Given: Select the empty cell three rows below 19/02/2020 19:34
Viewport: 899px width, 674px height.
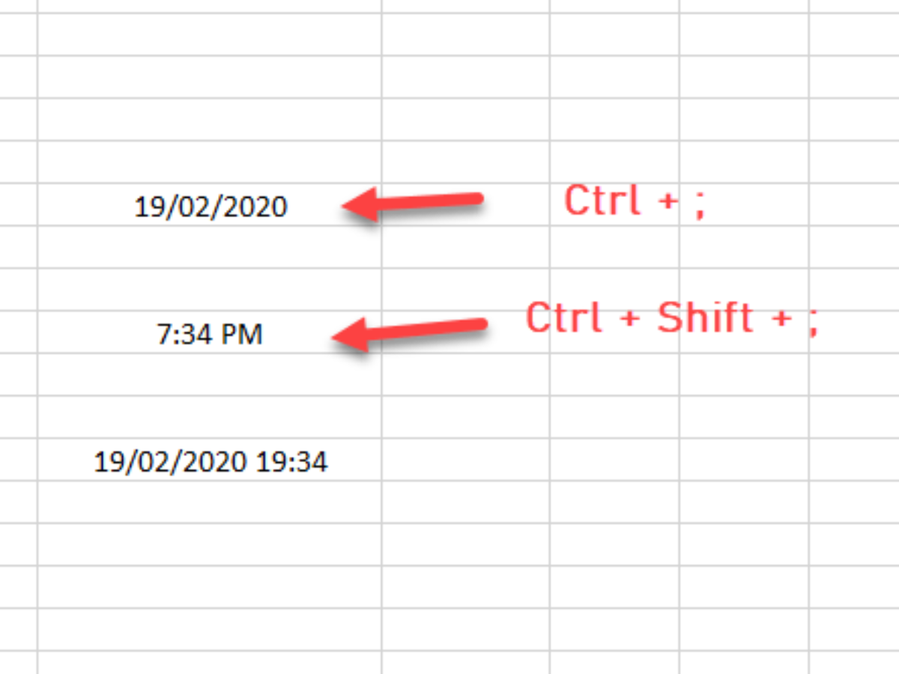Looking at the screenshot, I should point(210,587).
